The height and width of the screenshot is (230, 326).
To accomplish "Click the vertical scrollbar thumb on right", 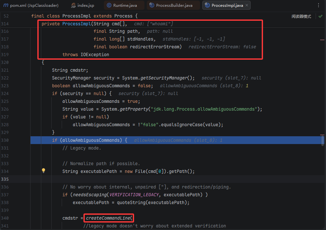I will coord(322,140).
